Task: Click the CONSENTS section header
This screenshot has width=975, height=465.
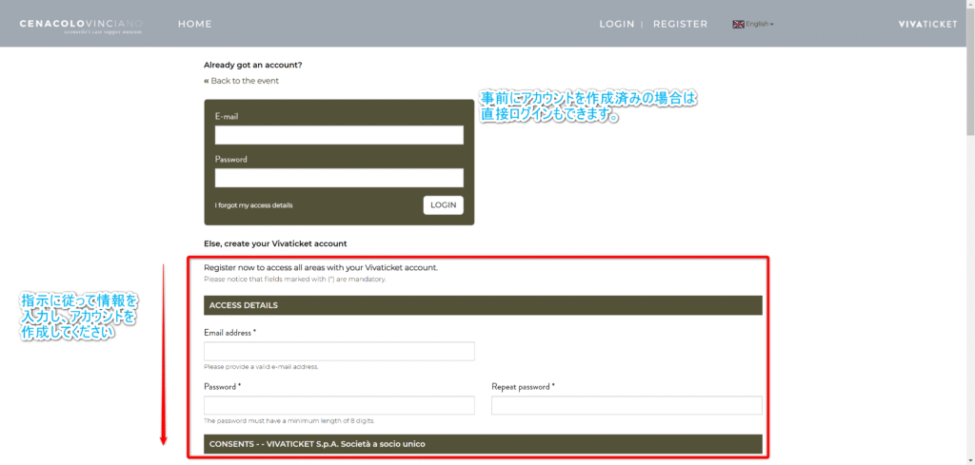Action: coord(483,444)
